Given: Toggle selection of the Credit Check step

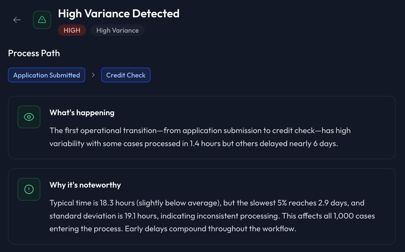Looking at the screenshot, I should point(126,75).
